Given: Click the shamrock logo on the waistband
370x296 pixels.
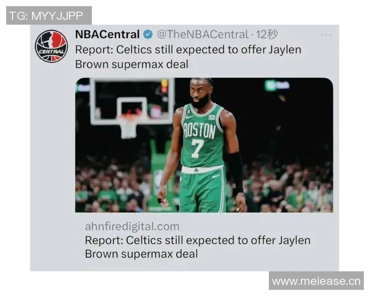Looking at the screenshot, I should point(196,170).
